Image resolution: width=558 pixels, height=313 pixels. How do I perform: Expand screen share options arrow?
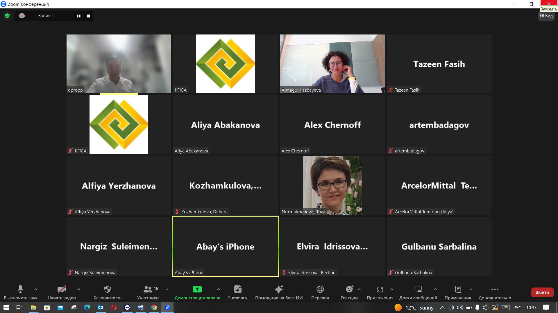click(x=219, y=289)
